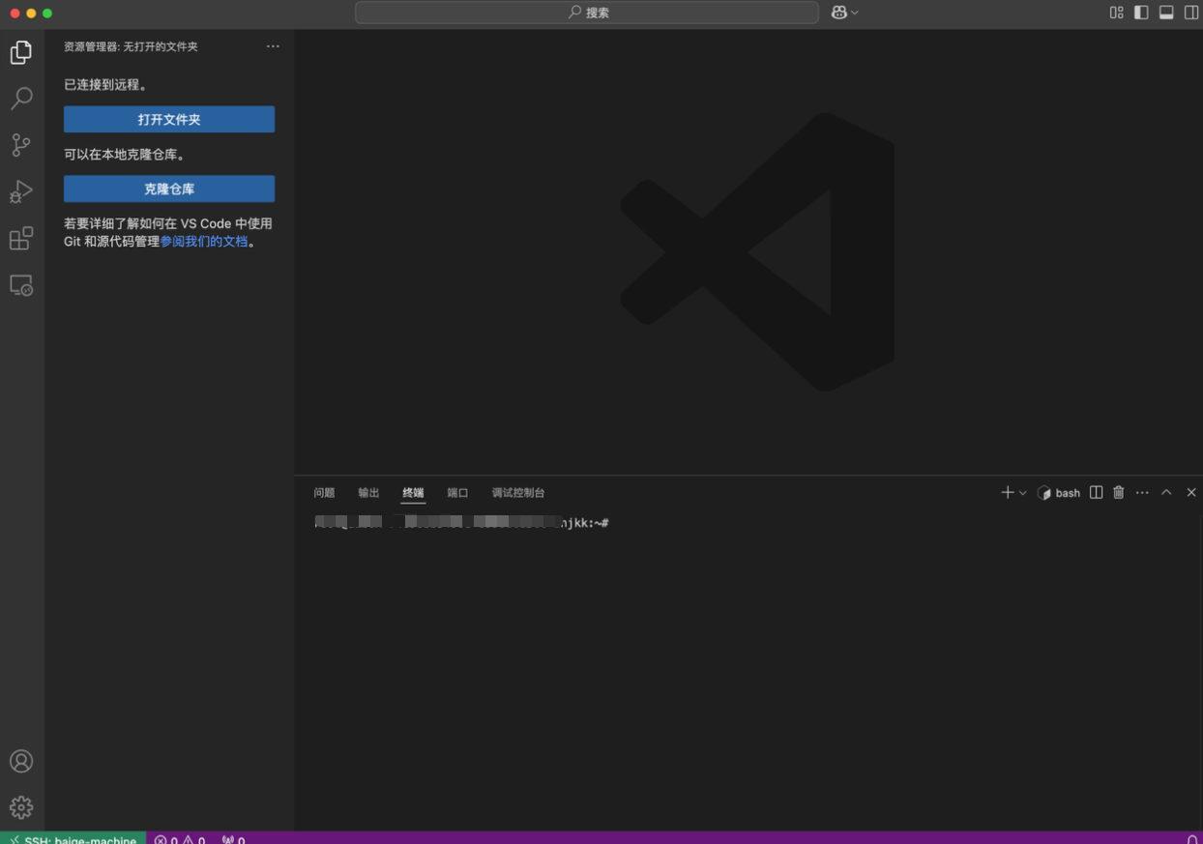Toggle the primary side bar visibility

pos(1141,13)
